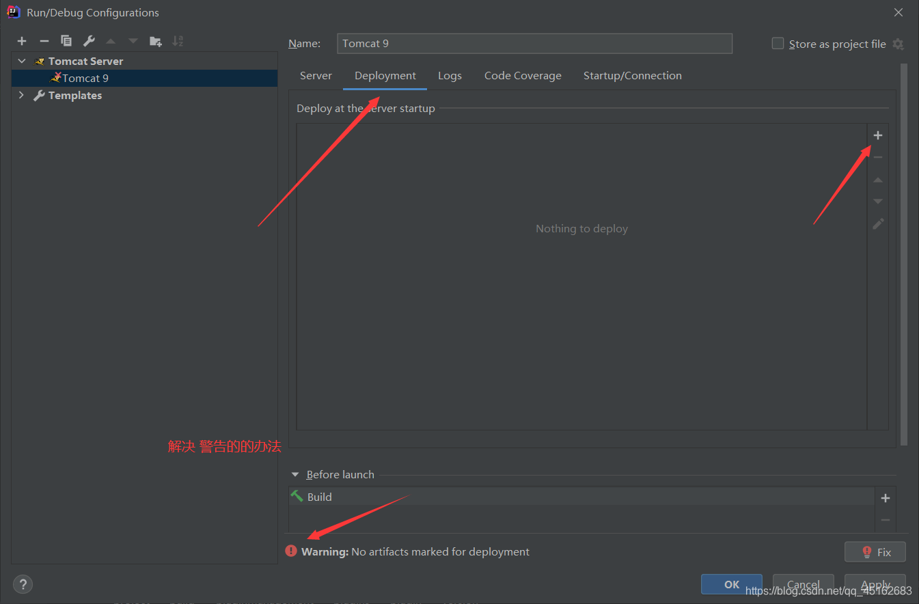Viewport: 919px width, 604px height.
Task: Click the Name input field
Action: click(534, 44)
